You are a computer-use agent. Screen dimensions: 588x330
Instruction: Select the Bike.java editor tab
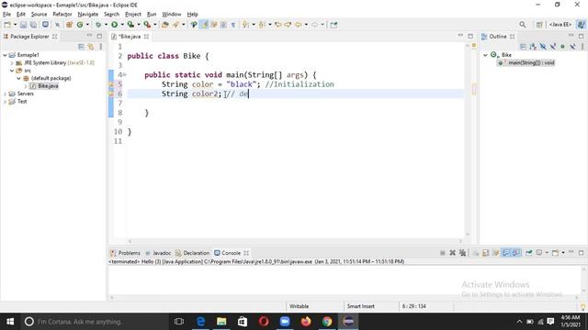(x=130, y=37)
